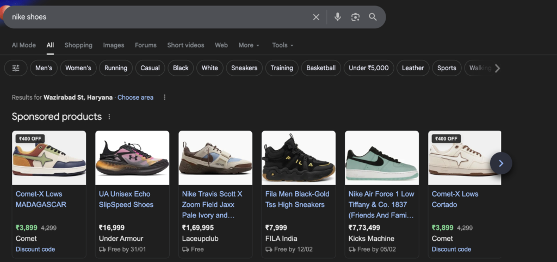
Task: Toggle the Men's filter chip
Action: click(x=44, y=68)
